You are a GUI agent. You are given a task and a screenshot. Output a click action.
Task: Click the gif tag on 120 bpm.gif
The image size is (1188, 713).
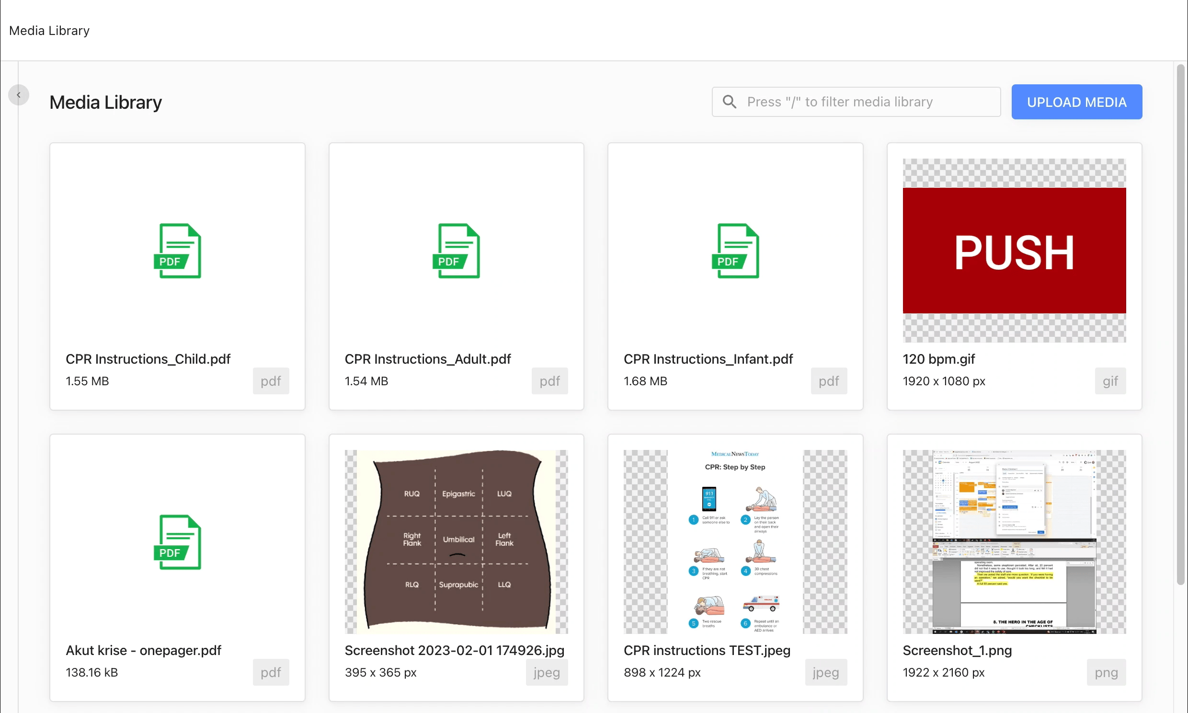[x=1110, y=381]
